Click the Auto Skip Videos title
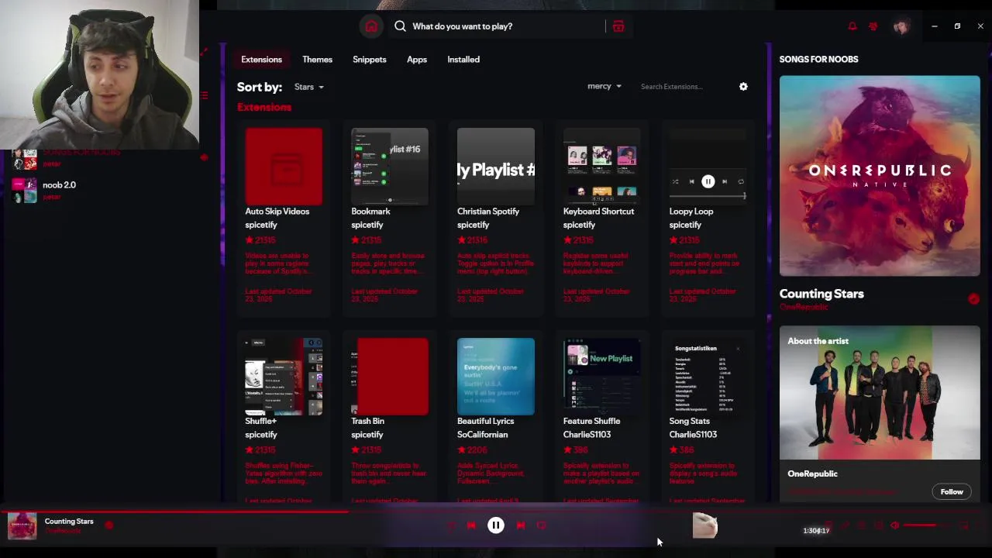992x558 pixels. tap(277, 212)
